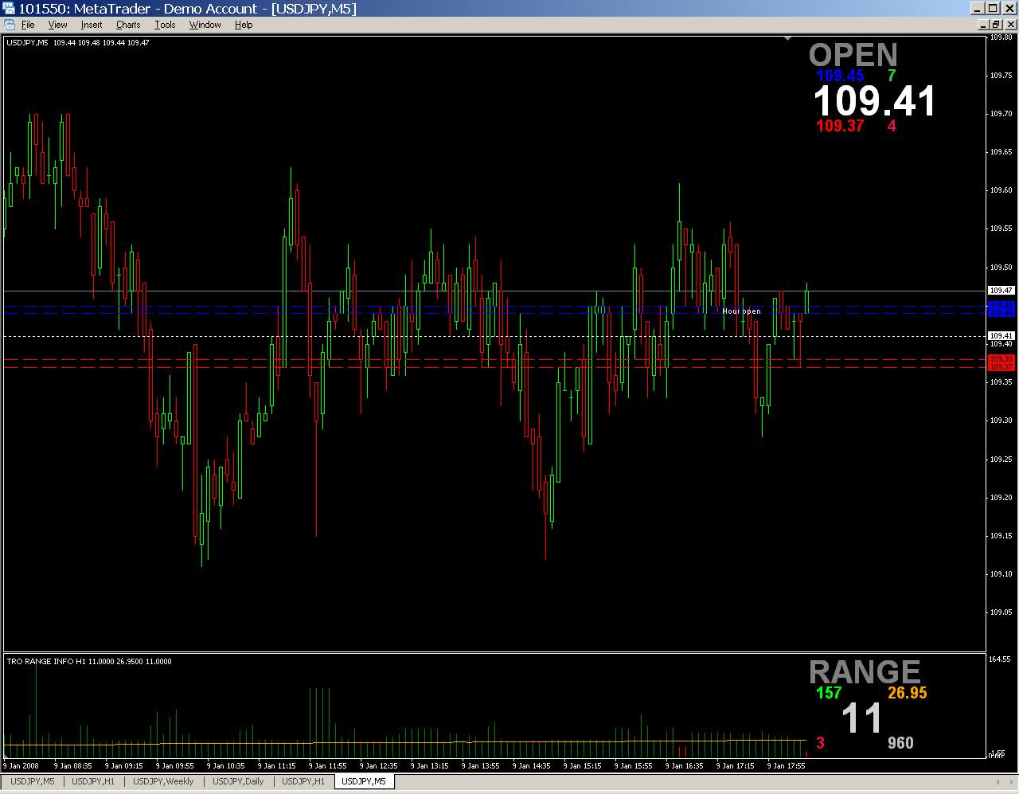The width and height of the screenshot is (1019, 794).
Task: Restore down the inner chart window
Action: (996, 25)
